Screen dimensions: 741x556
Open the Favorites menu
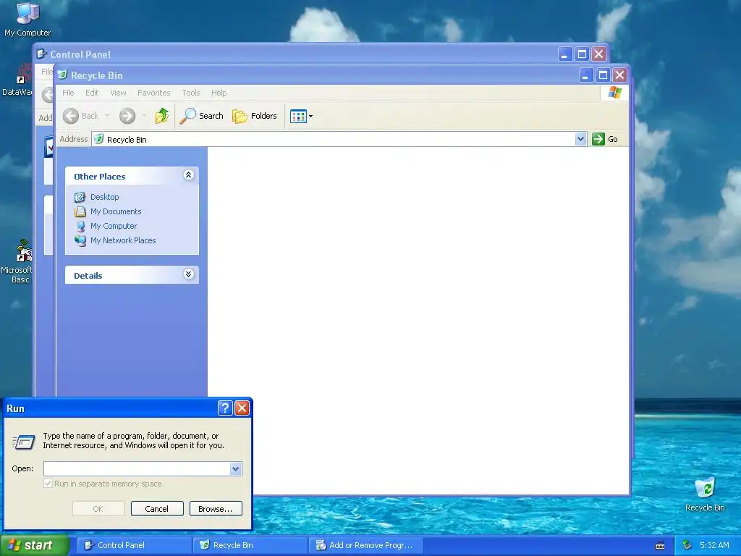(x=153, y=93)
